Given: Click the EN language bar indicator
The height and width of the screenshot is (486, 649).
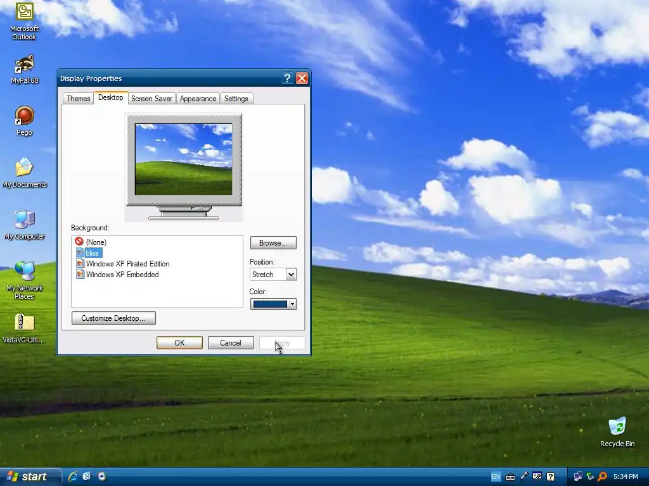Looking at the screenshot, I should [x=495, y=477].
